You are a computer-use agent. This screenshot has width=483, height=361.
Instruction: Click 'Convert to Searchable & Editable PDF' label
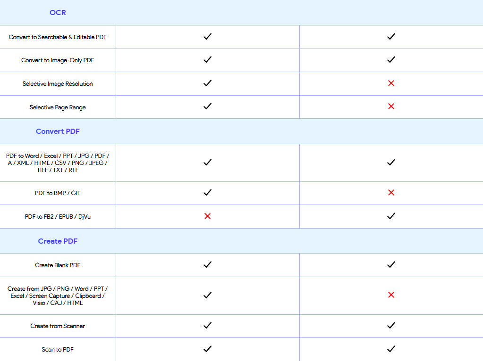pyautogui.click(x=58, y=37)
